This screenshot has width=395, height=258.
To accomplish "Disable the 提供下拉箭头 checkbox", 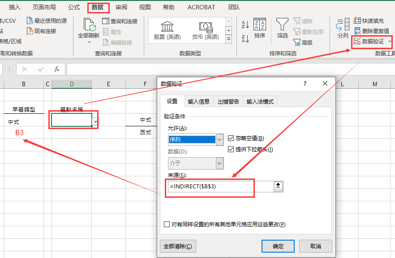I will click(231, 149).
